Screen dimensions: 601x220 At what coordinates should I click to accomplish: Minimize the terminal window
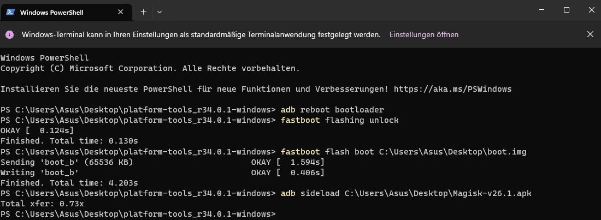541,10
